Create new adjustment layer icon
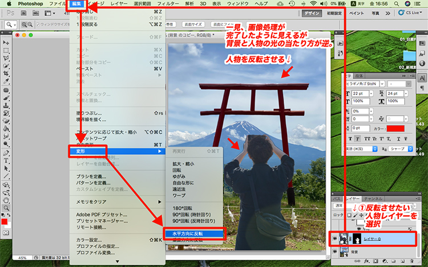This screenshot has width=428, height=267. click(385, 261)
